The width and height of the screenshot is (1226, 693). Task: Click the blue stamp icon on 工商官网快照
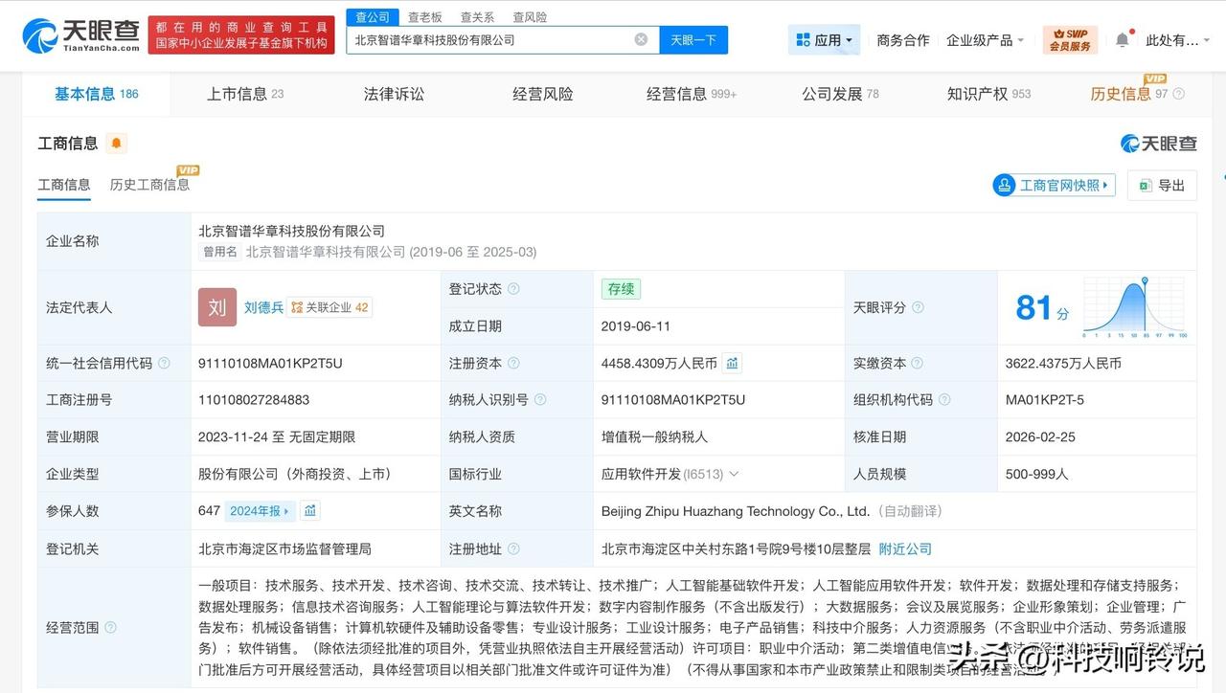tap(1004, 185)
